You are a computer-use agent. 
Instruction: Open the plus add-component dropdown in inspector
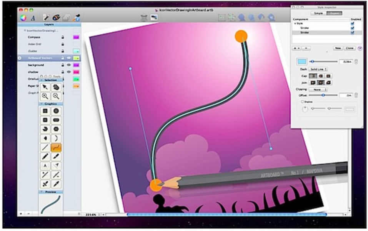coord(296,48)
